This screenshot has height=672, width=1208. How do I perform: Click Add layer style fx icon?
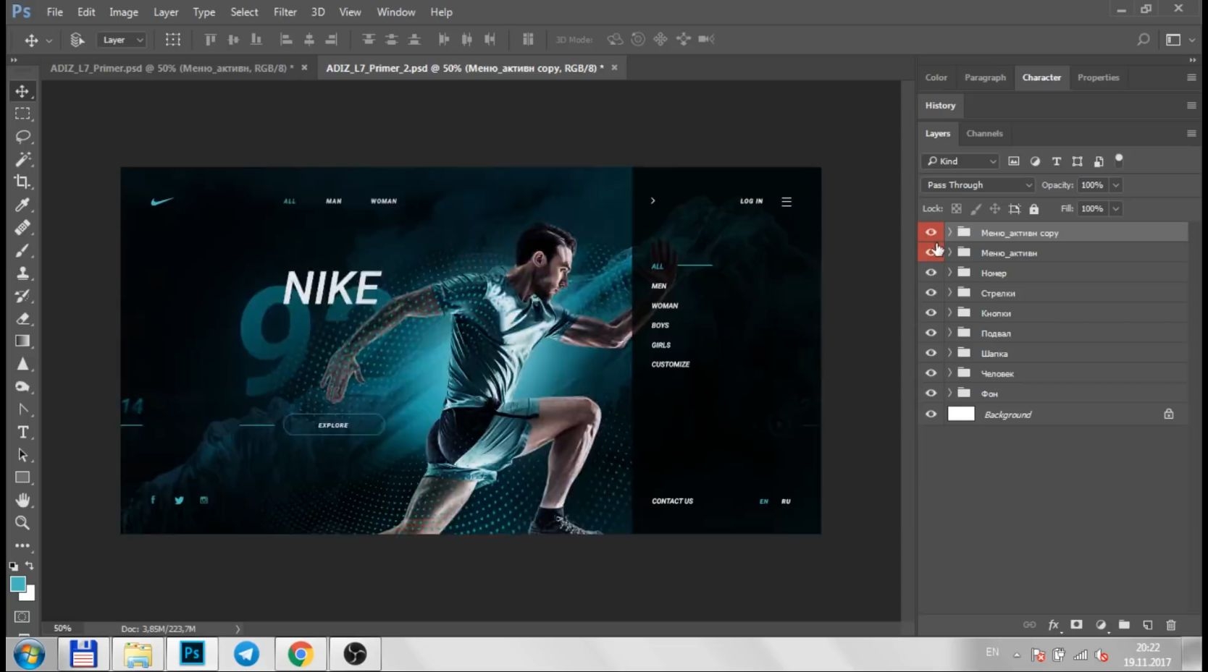click(1054, 625)
